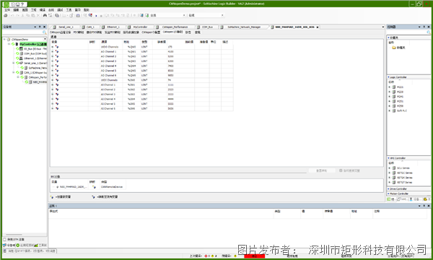Expand the AO Channel 3 row
Viewport: 433px width, 260px height.
[53, 61]
